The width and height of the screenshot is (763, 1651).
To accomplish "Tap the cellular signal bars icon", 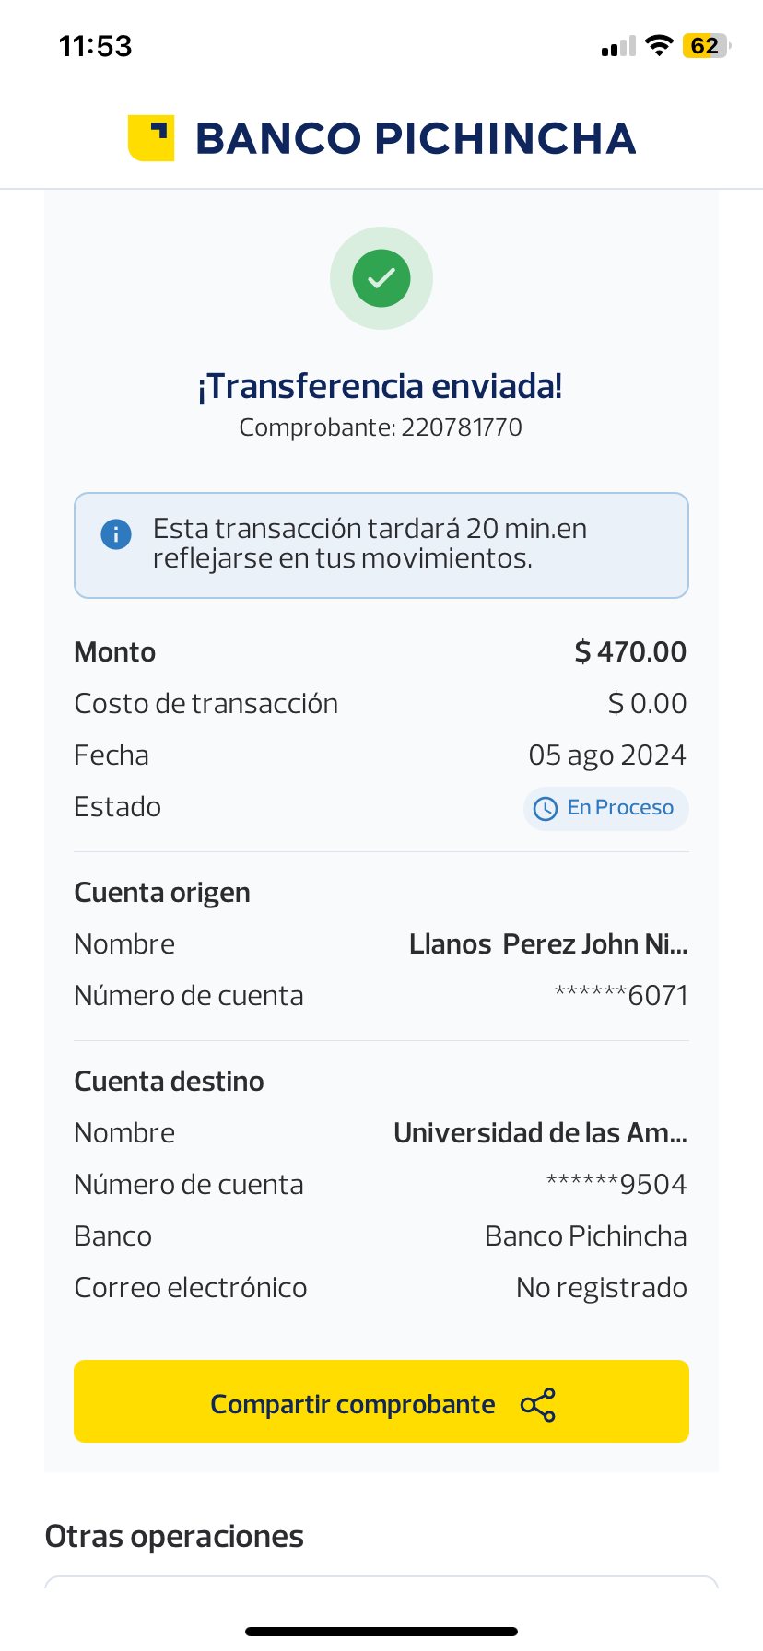I will coord(618,47).
